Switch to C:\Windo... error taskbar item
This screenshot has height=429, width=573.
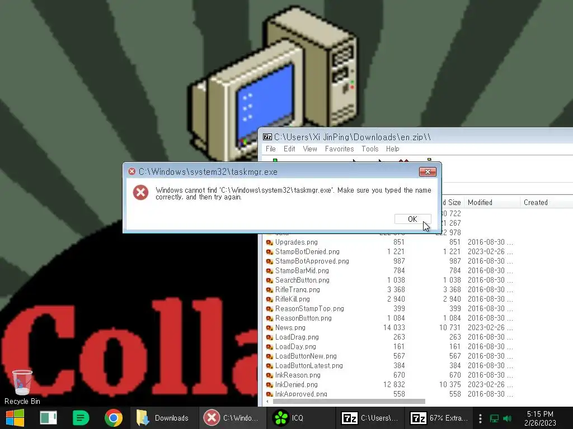pos(232,418)
